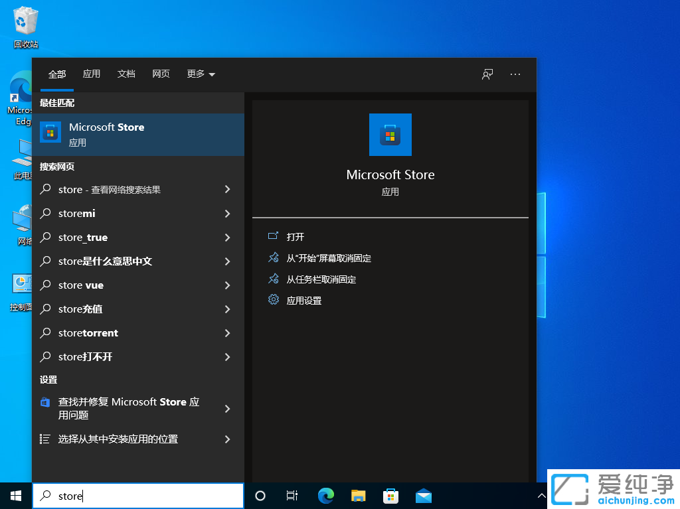Switch to the 应用 search tab
680x509 pixels.
(92, 74)
